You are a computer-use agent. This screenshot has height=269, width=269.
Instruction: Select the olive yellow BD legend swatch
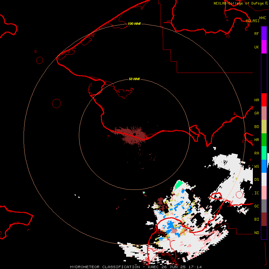[264, 127]
